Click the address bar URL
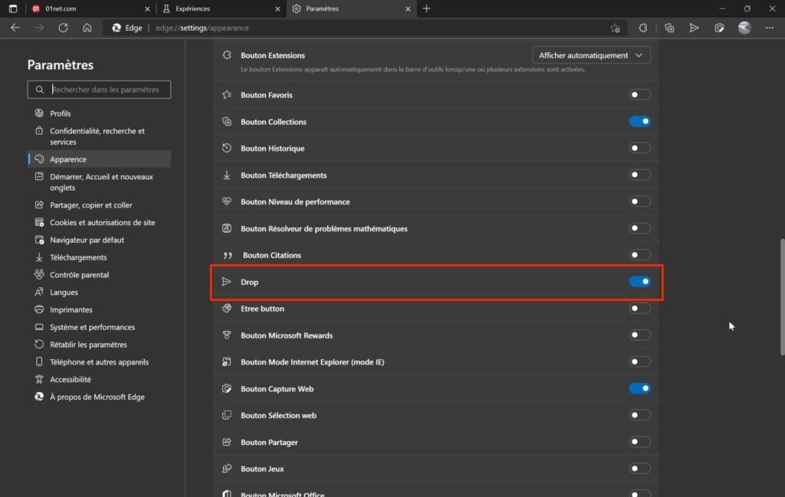Image resolution: width=785 pixels, height=497 pixels. coord(202,28)
